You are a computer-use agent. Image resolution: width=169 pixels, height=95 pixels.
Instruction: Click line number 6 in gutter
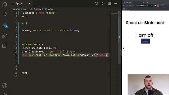16,31
